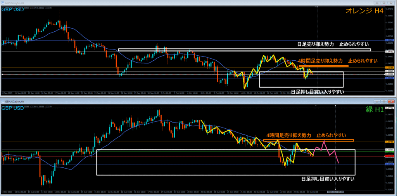Viewport: 397px width, 196px height.
Task: Click the GBPUSD.oj1m,H1 window title
Action: click(x=14, y=101)
